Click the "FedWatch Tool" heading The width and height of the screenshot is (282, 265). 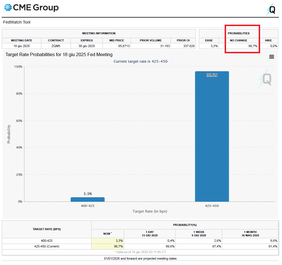(17, 22)
